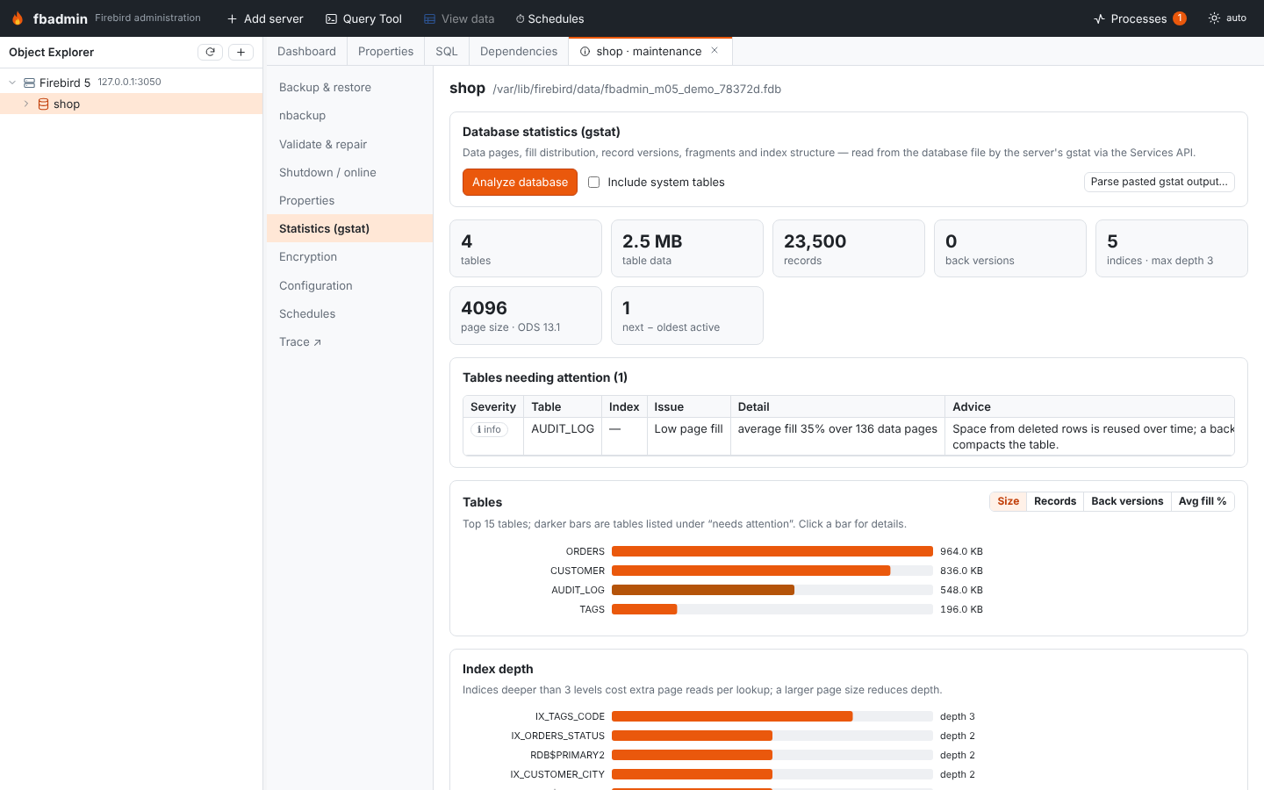Open the Dependencies tab
The image size is (1264, 790).
tap(519, 51)
